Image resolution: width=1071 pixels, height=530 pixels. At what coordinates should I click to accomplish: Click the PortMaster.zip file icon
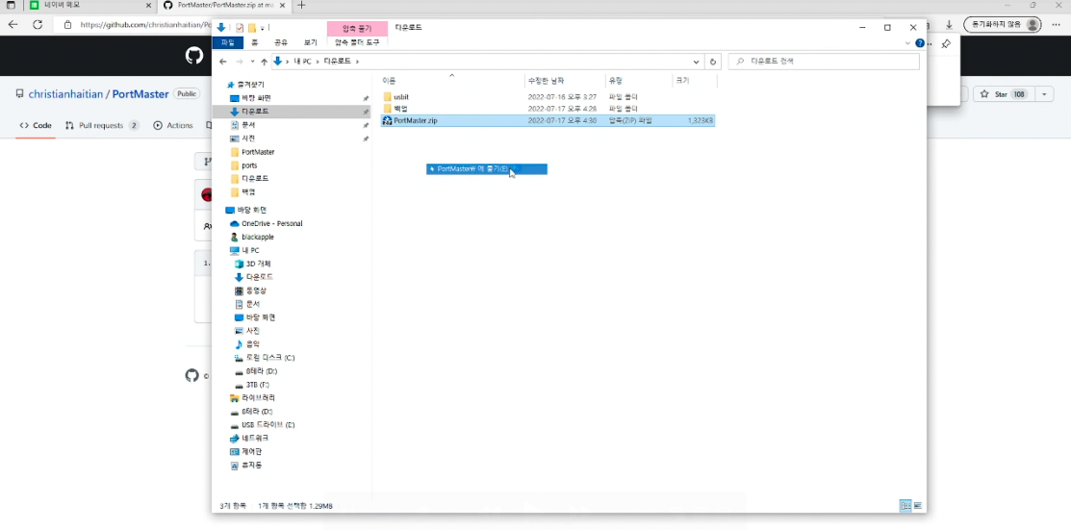coord(387,120)
